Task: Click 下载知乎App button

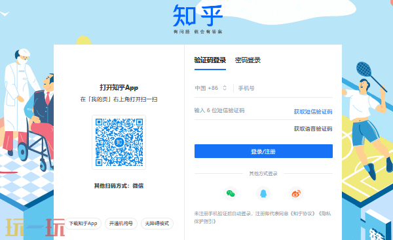Action: pyautogui.click(x=83, y=224)
